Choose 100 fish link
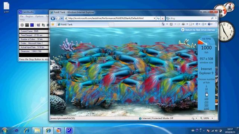Image resolution: width=239 pixels, height=134 pixels. point(206,99)
